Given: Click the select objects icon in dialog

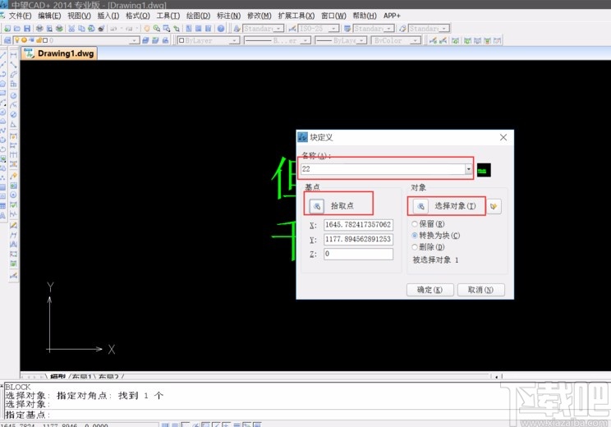Looking at the screenshot, I should pos(420,206).
